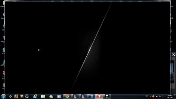This screenshot has width=176, height=99.
Task: Show hidden tray icons arrow
Action: pos(150,97)
